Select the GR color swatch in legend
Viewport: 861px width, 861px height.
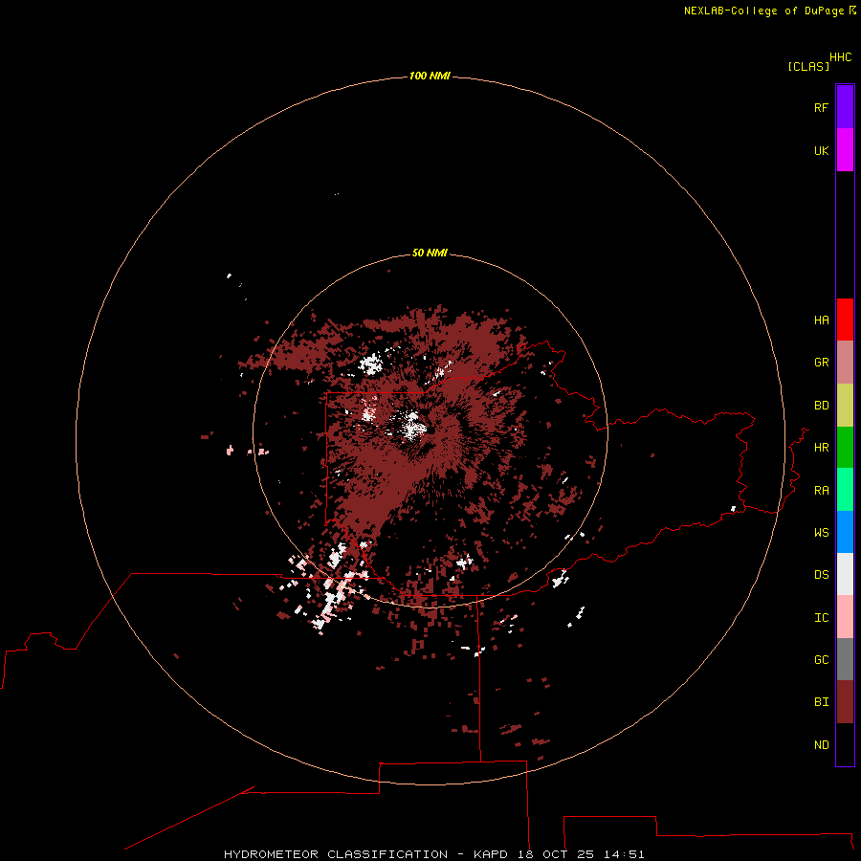(x=845, y=363)
